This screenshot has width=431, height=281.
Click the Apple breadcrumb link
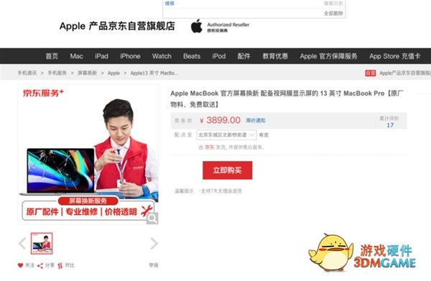(113, 73)
